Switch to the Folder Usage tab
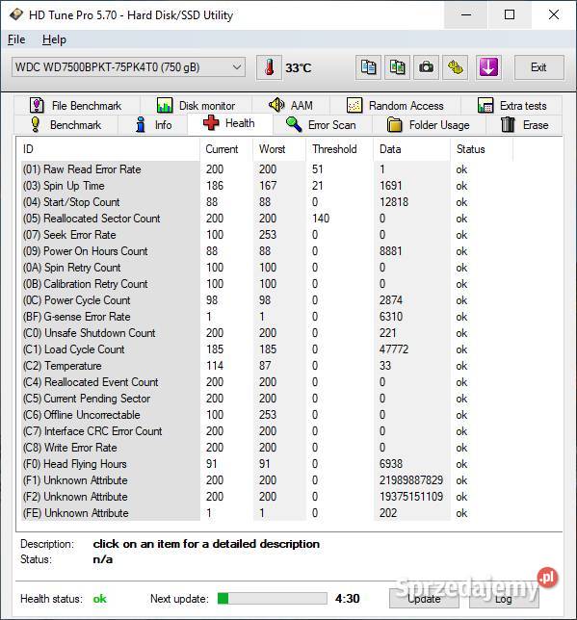577x620 pixels. 429,125
